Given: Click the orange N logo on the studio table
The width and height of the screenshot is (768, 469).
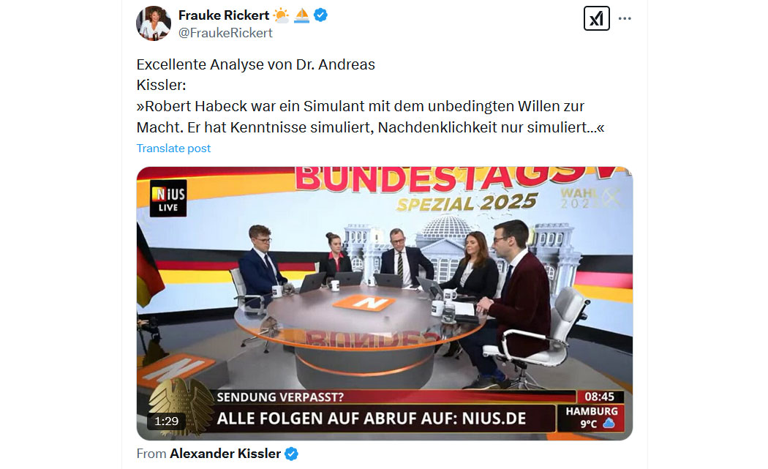Looking at the screenshot, I should point(364,304).
